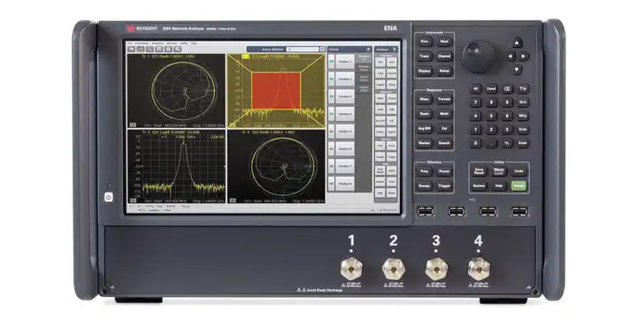Select test port 4 connector
637x326 pixels.
click(479, 269)
